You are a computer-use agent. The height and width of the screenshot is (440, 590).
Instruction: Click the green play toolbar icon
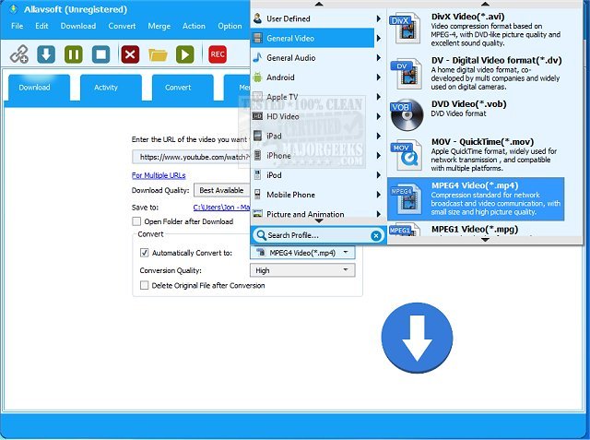coord(185,54)
